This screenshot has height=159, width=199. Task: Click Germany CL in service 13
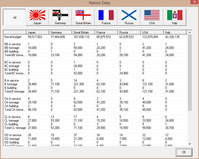click(x=52, y=117)
